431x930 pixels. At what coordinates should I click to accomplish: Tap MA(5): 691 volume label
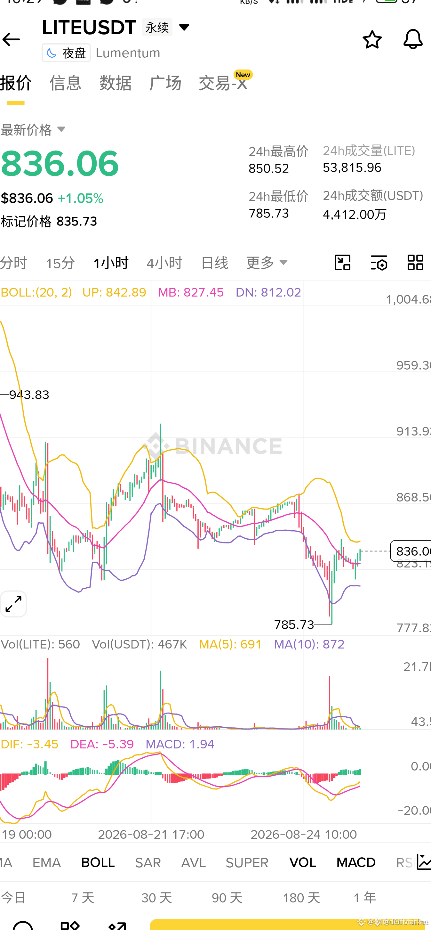[230, 644]
